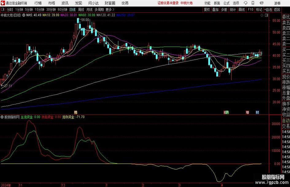
Task: Open the 问小达 menu
Action: (x=93, y=3)
